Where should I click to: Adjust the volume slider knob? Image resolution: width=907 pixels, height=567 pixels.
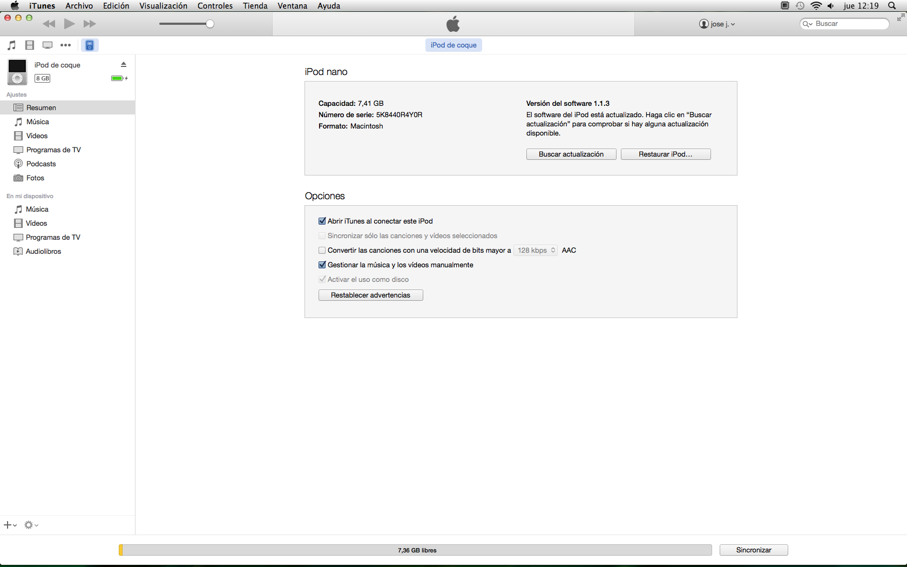pos(210,24)
